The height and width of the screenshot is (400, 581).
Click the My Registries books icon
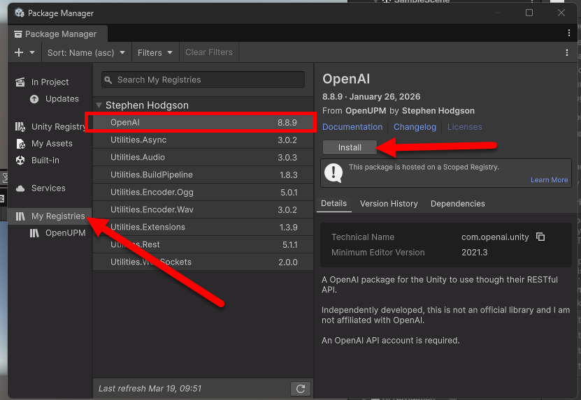click(x=20, y=216)
